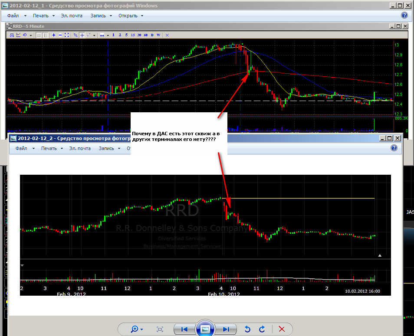Delete photo with red X button
This screenshot has width=414, height=336.
(282, 329)
